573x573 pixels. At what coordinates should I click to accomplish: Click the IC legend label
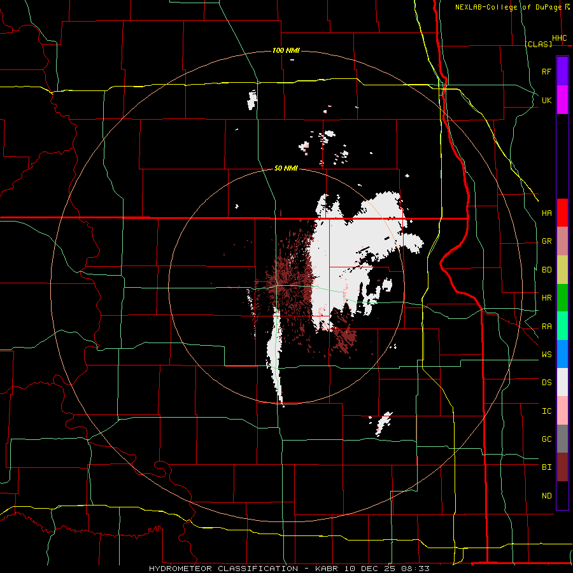pyautogui.click(x=546, y=411)
